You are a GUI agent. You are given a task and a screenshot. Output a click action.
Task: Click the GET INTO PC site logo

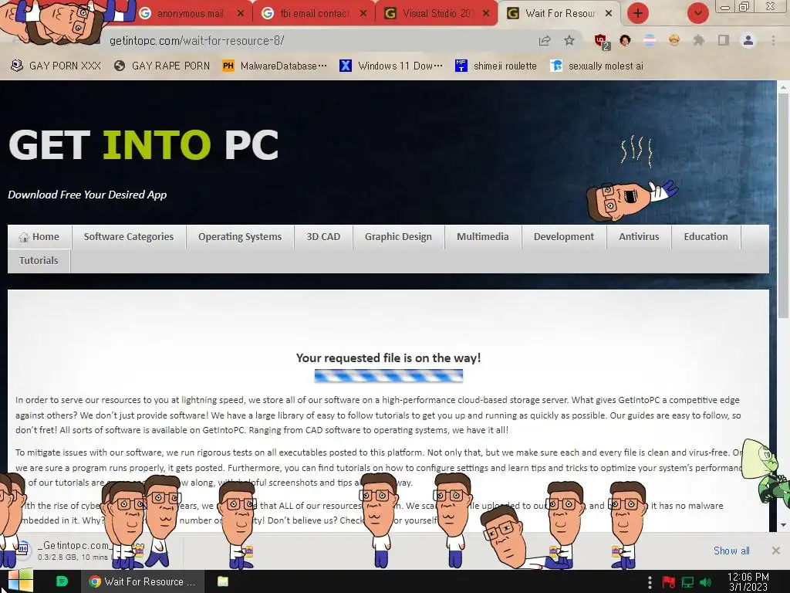143,145
